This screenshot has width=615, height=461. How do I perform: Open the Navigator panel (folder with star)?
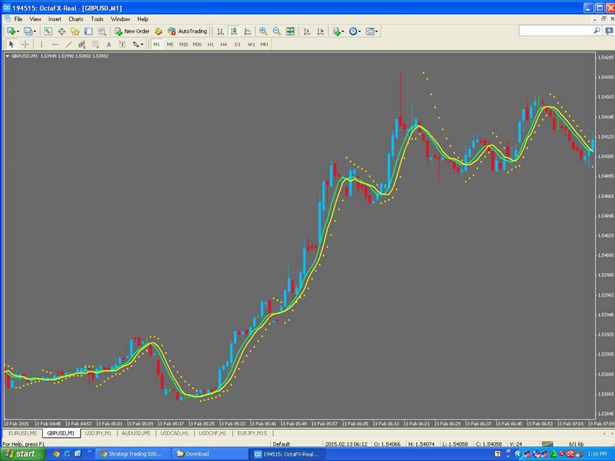(75, 31)
